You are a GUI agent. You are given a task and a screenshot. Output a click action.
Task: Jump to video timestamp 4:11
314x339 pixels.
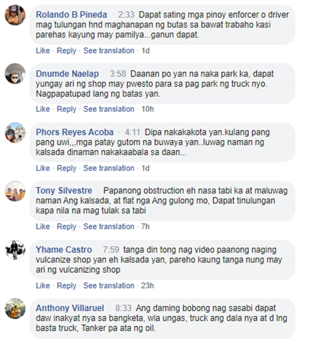tap(132, 132)
